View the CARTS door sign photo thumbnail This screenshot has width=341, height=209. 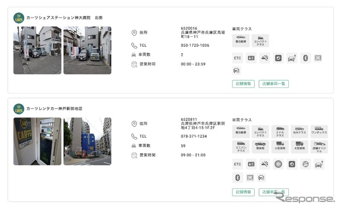coord(37,141)
